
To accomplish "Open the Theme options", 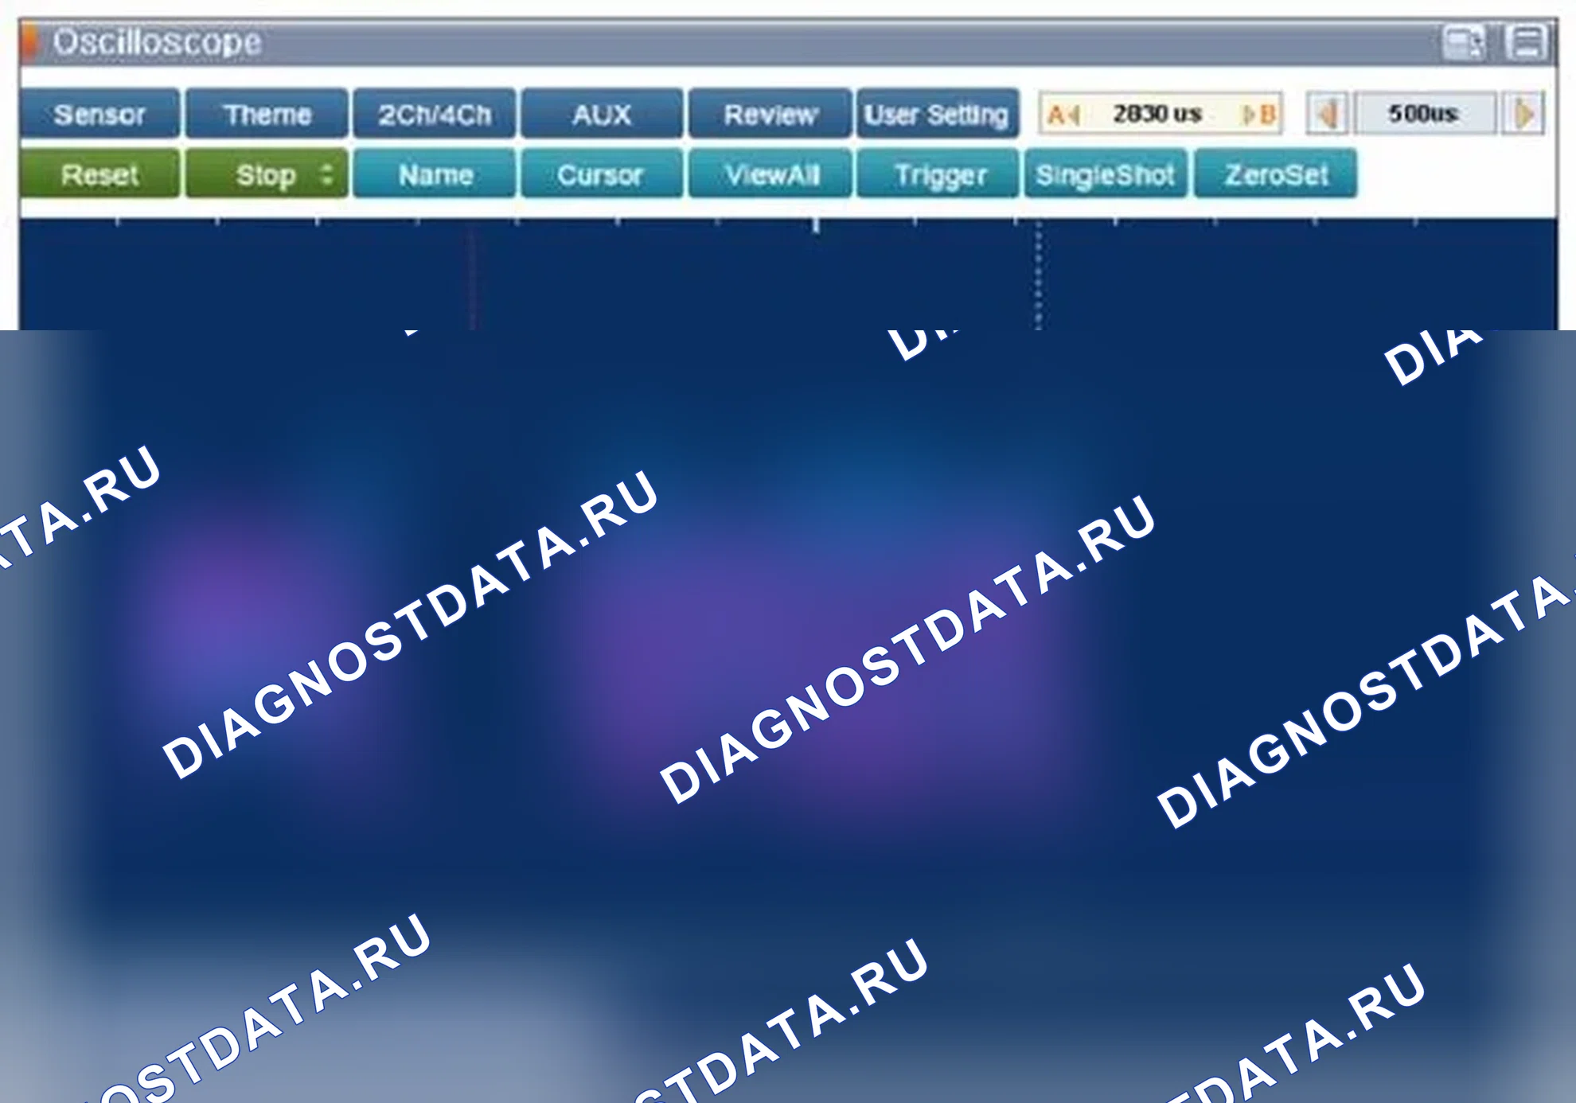I will point(267,115).
